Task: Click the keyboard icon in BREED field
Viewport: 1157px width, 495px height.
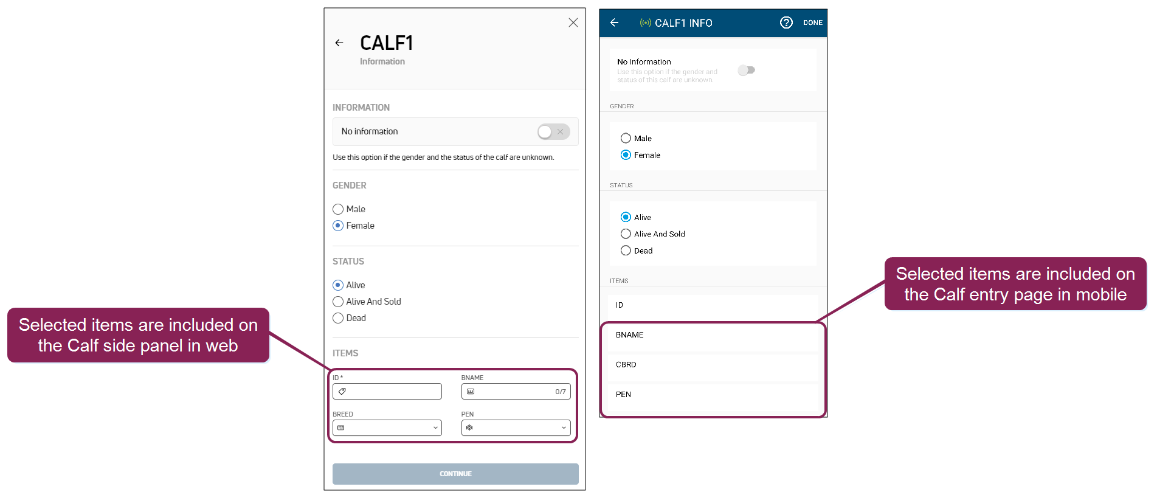Action: (x=341, y=428)
